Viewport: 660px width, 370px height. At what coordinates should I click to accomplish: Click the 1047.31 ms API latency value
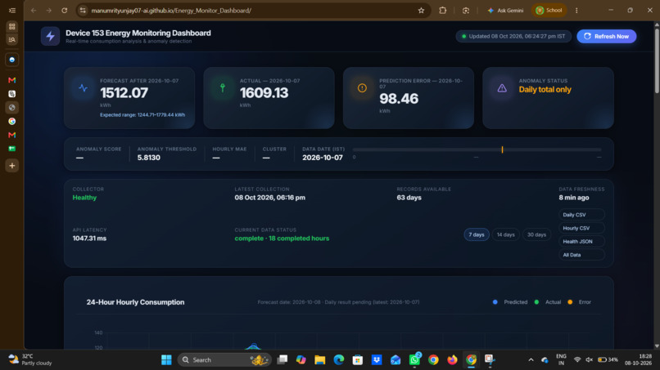pyautogui.click(x=89, y=238)
